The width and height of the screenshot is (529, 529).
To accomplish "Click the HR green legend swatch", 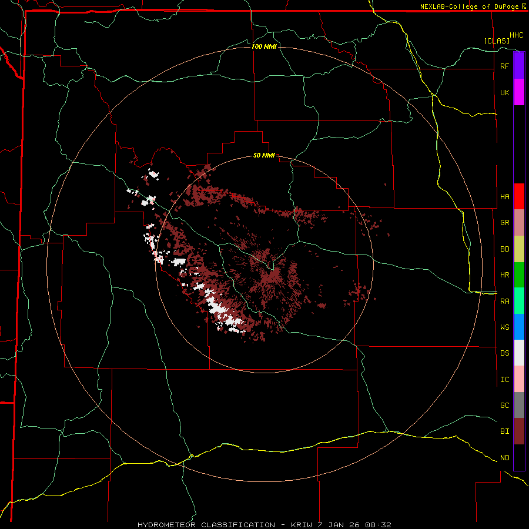I will (x=519, y=275).
